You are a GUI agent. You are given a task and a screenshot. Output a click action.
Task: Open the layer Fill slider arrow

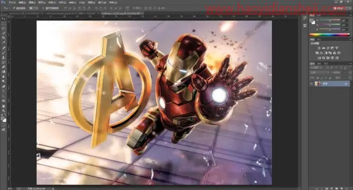pyautogui.click(x=350, y=78)
